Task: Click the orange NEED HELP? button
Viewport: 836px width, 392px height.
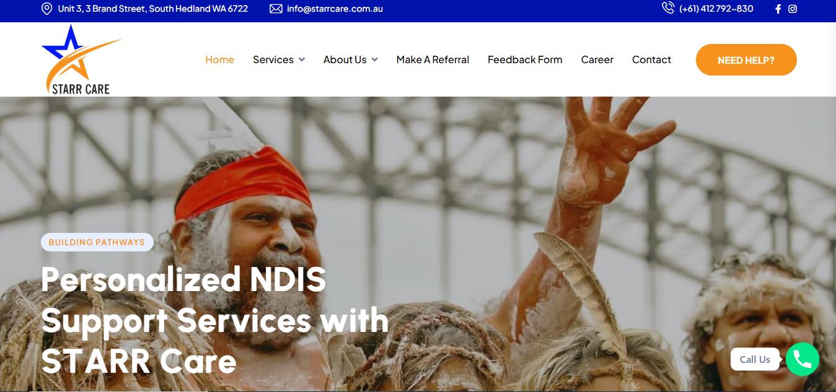Action: 746,60
